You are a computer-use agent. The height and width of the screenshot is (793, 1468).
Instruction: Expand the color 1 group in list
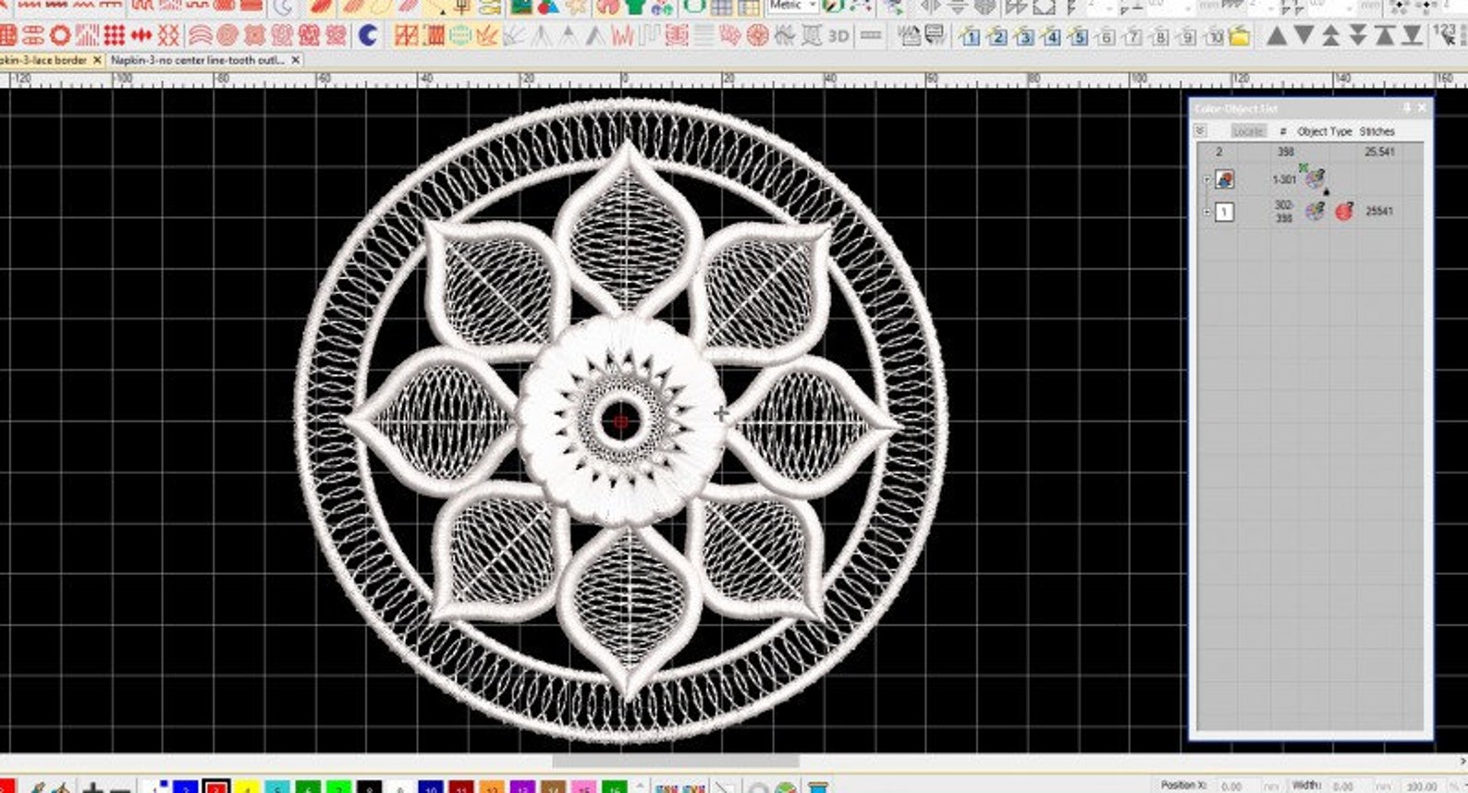(x=1207, y=213)
